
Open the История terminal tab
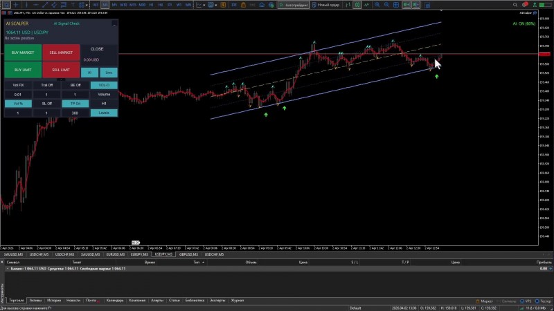[54, 301]
